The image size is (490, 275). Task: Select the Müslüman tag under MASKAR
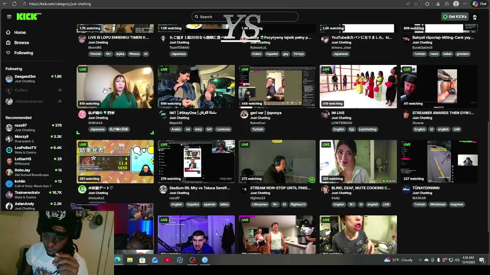click(x=438, y=205)
